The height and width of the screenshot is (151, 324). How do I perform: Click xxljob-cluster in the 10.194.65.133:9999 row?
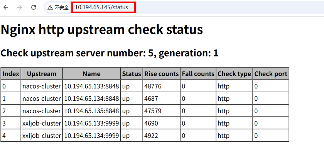[42, 123]
